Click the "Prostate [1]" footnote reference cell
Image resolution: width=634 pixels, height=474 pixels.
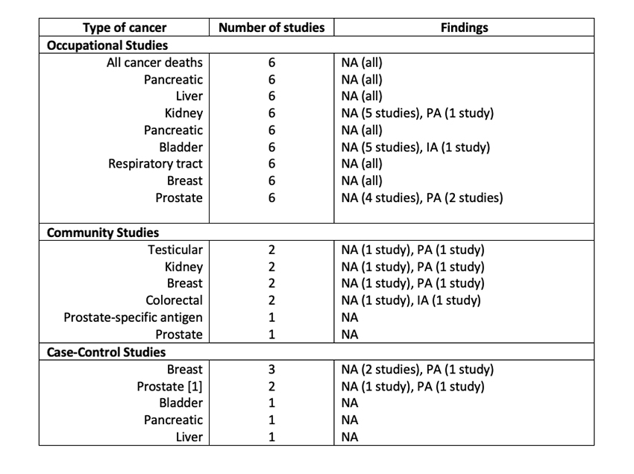tap(169, 386)
